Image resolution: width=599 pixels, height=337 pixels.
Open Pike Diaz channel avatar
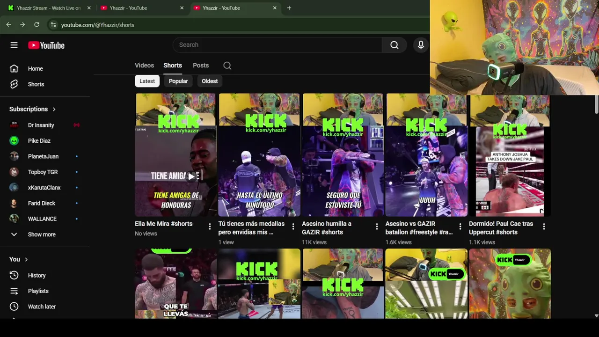point(14,141)
